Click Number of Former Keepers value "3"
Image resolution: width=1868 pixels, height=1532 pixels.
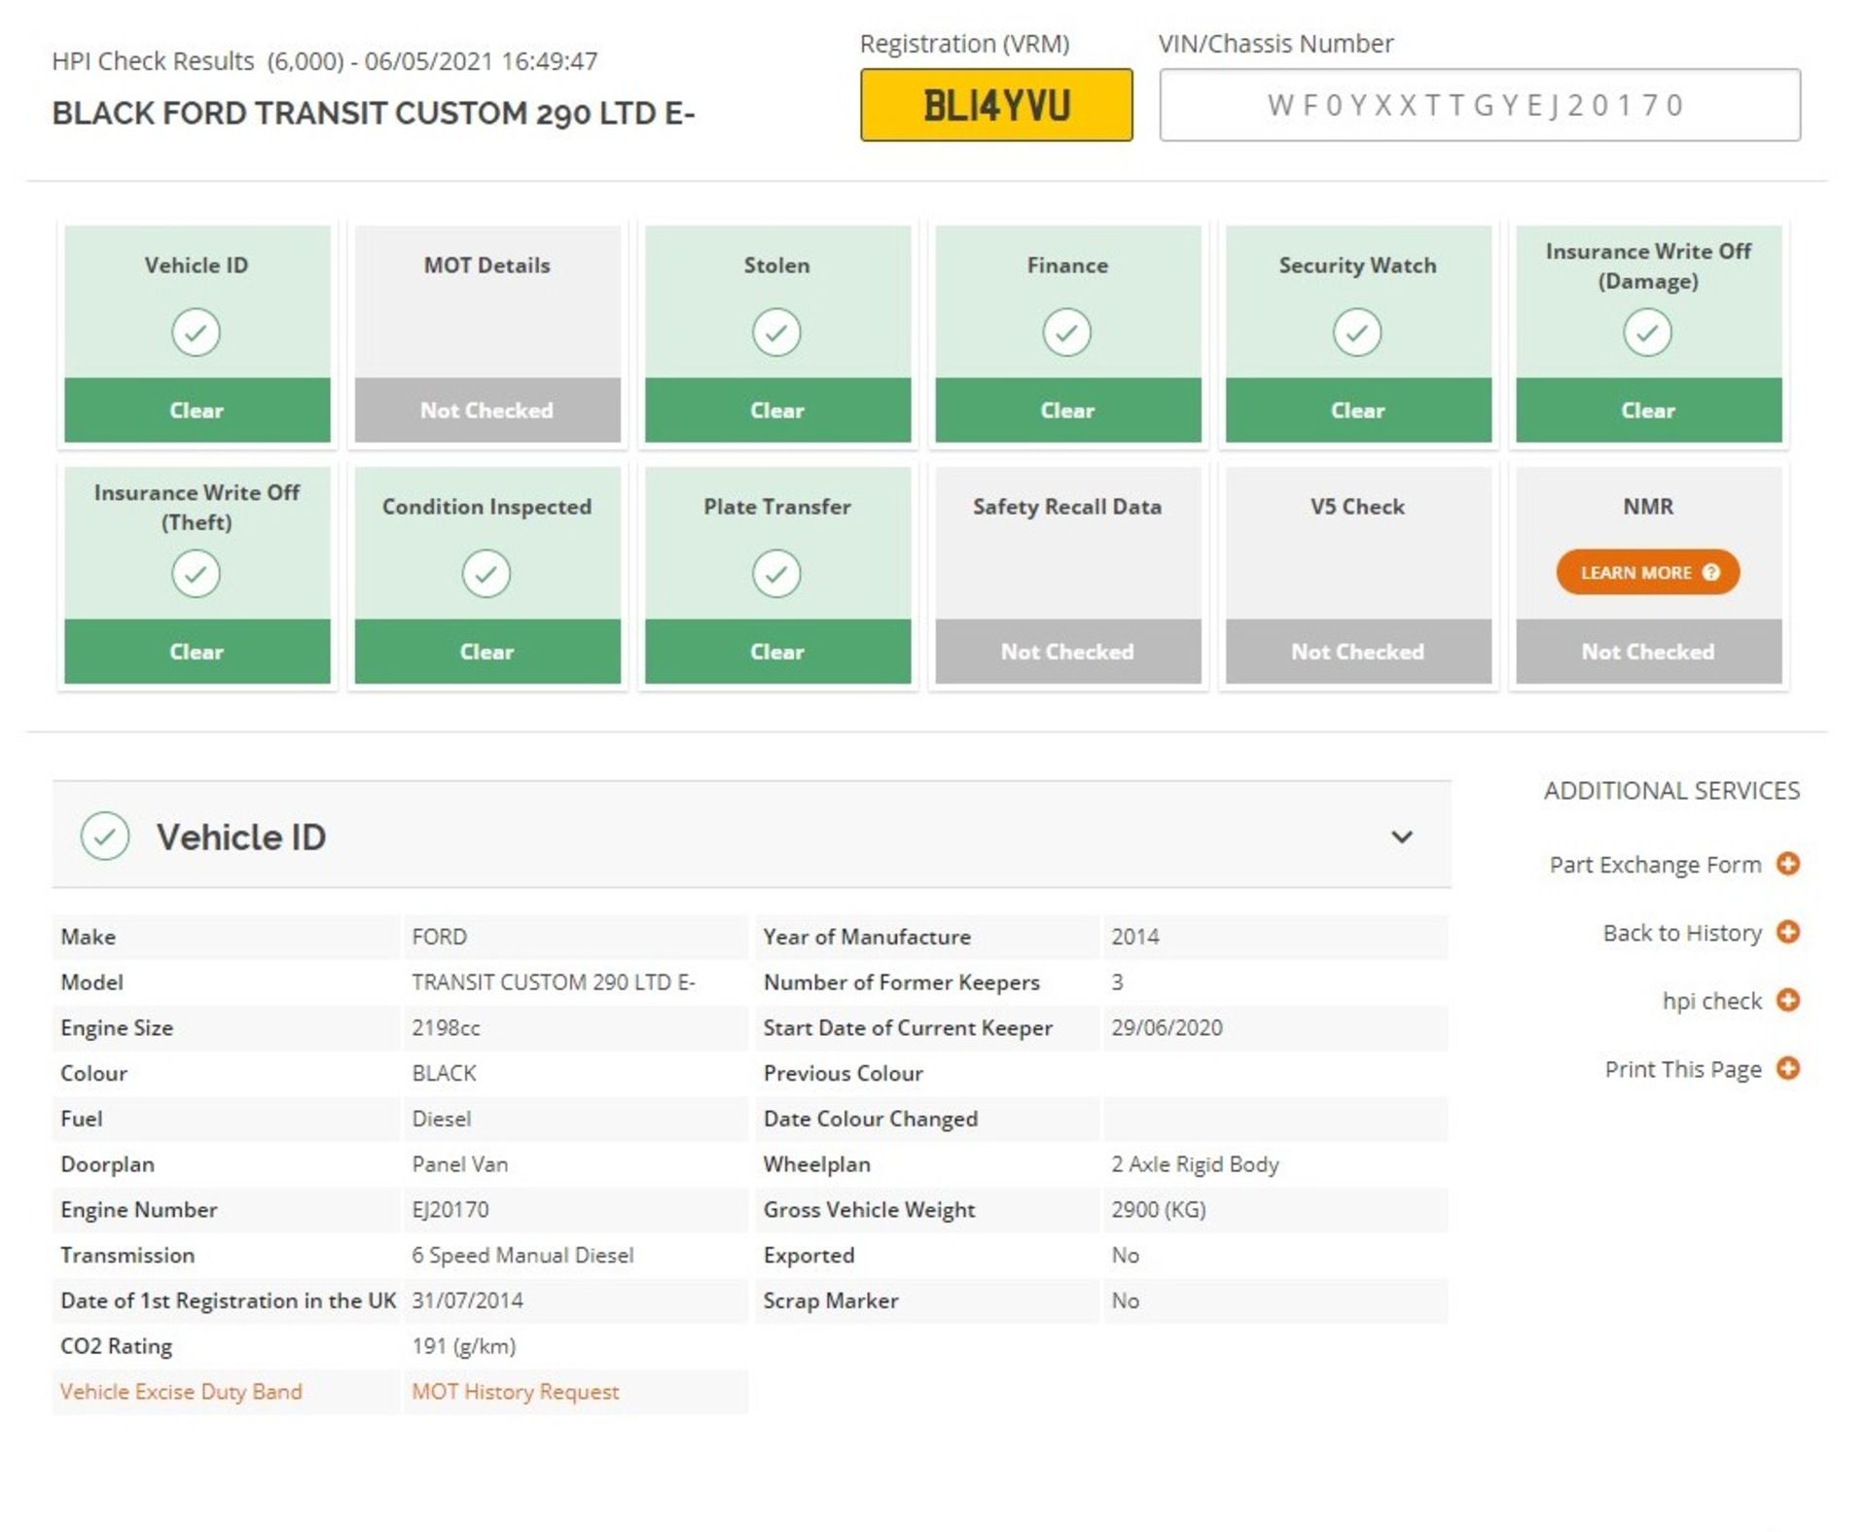click(x=1117, y=982)
